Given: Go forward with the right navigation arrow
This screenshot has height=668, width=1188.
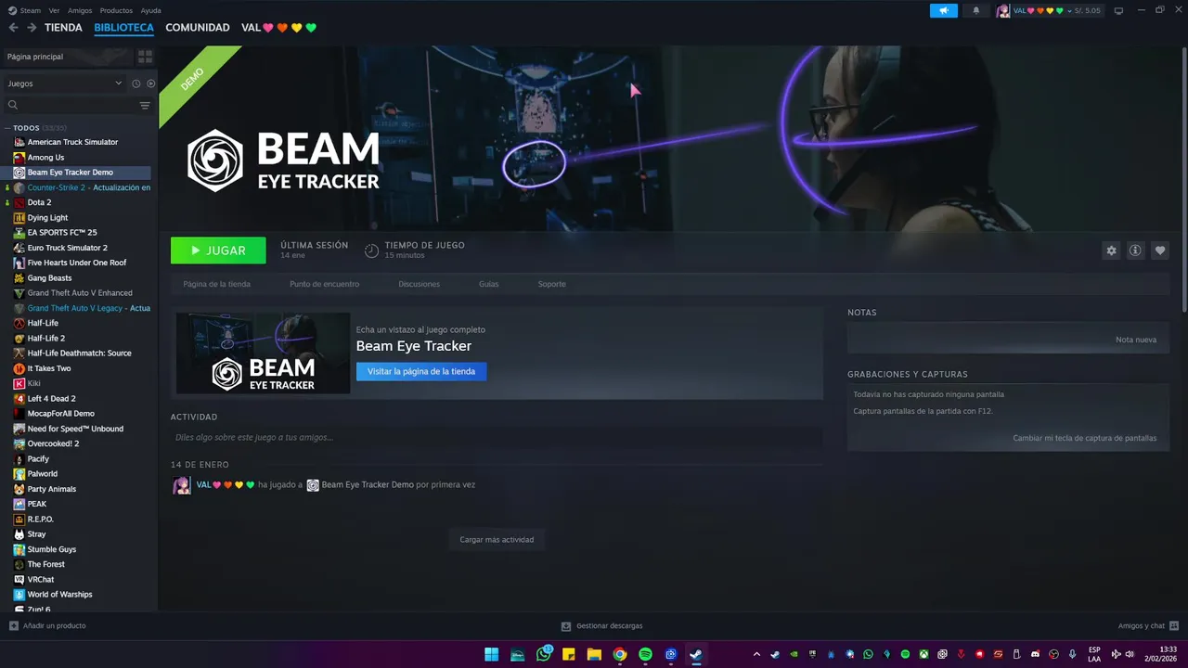Looking at the screenshot, I should [x=32, y=28].
